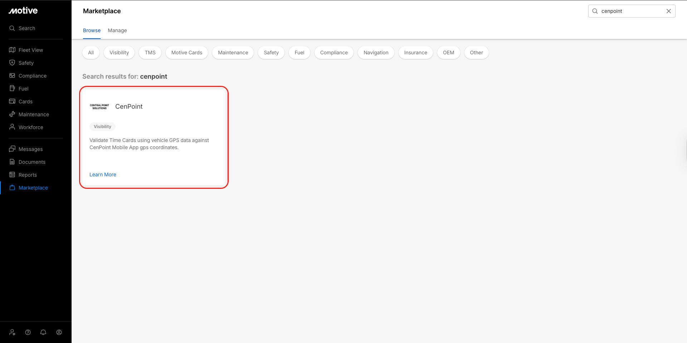Filter by Fuel category chip
Viewport: 687px width, 343px height.
click(299, 53)
